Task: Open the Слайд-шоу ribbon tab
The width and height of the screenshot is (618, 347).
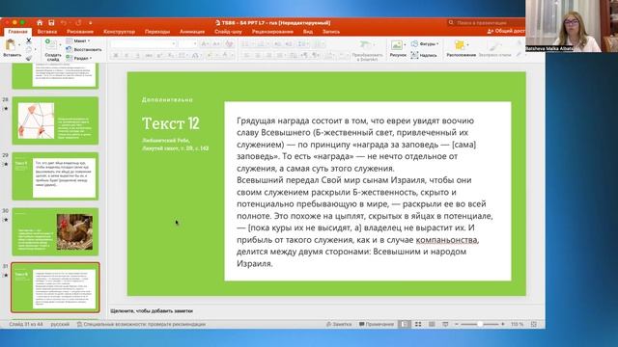Action: (x=228, y=32)
